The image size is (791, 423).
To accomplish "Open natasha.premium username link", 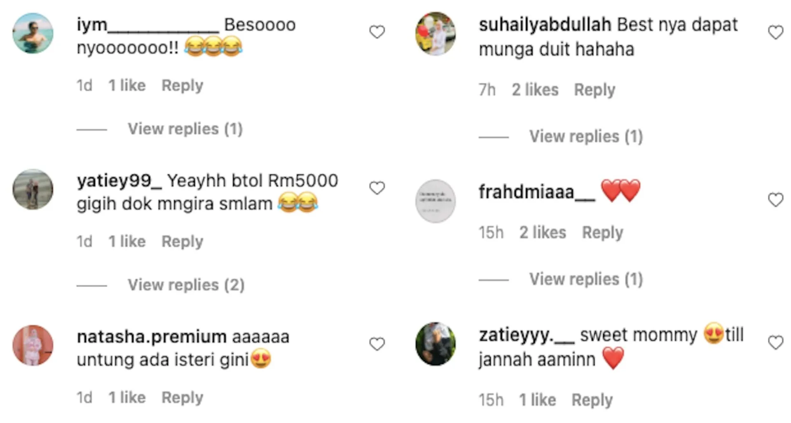I will [x=152, y=337].
